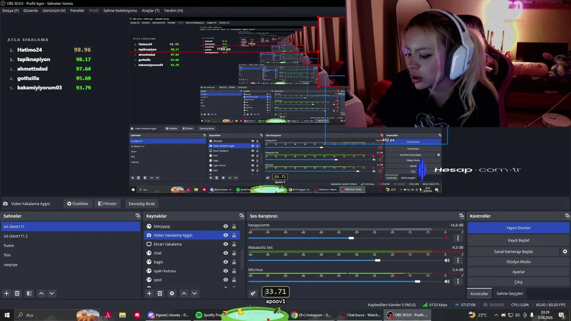This screenshot has height=321, width=571.
Task: Move selected scene up
Action: coord(41,293)
